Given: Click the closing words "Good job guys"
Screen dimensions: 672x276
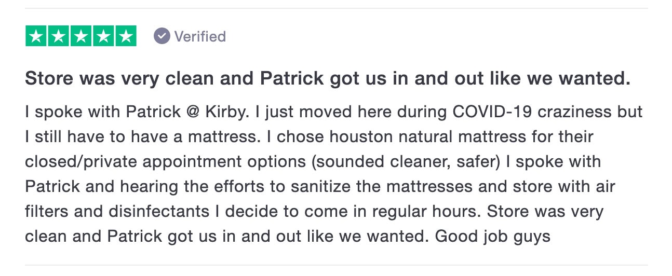Looking at the screenshot, I should click(x=492, y=237).
